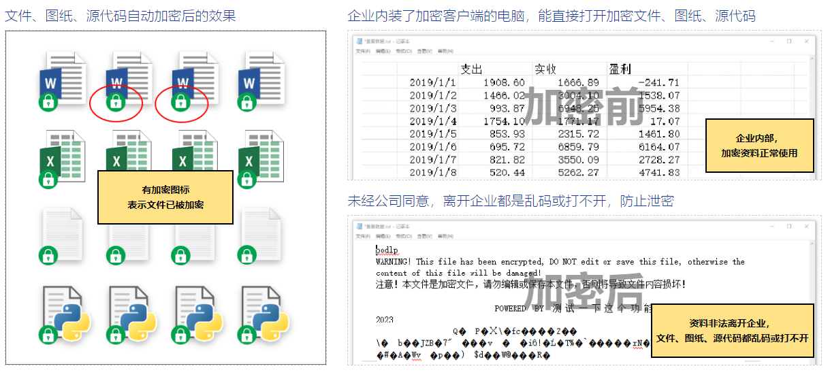Image resolution: width=830 pixels, height=379 pixels.
Task: Click the value 1908.60
Action: pos(504,82)
